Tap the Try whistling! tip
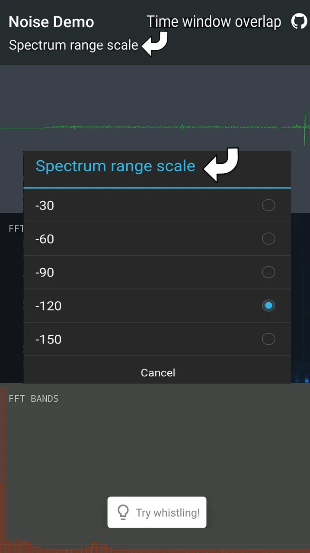This screenshot has height=553, width=310. (x=157, y=512)
